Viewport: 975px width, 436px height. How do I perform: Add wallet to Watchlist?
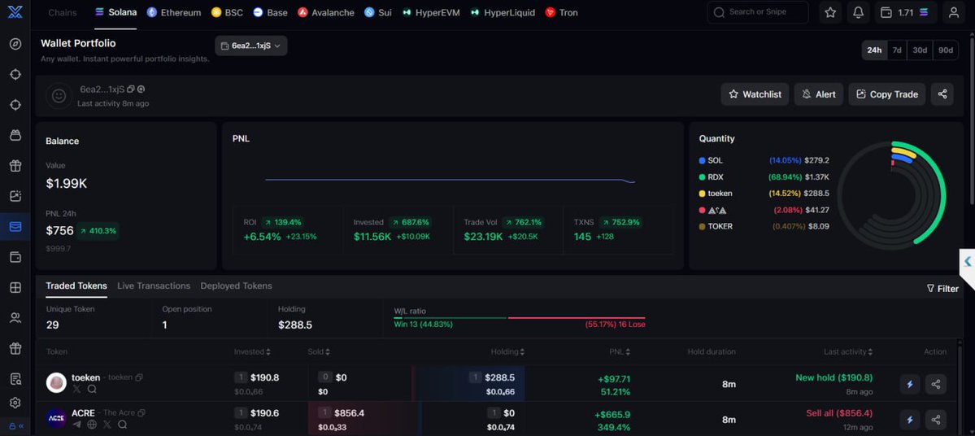pos(755,94)
